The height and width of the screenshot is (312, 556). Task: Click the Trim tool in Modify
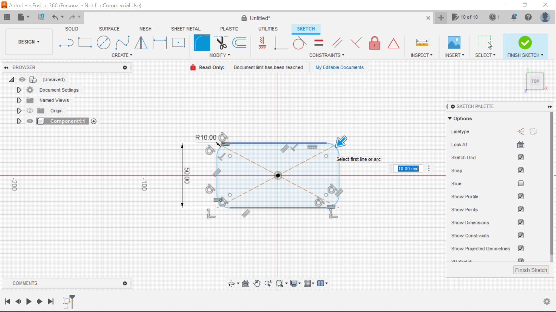(x=222, y=42)
